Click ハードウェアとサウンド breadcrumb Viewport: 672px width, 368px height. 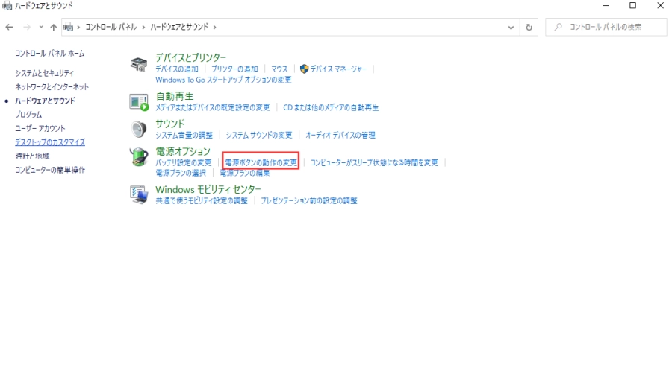[x=179, y=27]
